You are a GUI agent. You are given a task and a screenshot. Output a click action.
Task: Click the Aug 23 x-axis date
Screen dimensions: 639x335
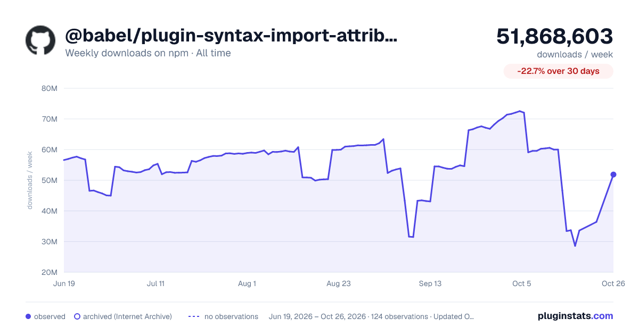point(339,283)
